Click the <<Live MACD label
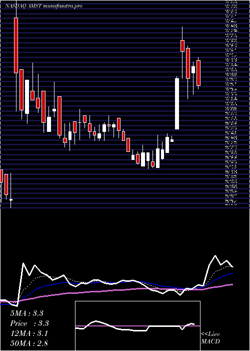 [x=210, y=338]
